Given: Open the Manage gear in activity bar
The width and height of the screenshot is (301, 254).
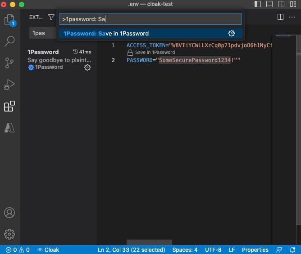Looking at the screenshot, I should tap(9, 234).
